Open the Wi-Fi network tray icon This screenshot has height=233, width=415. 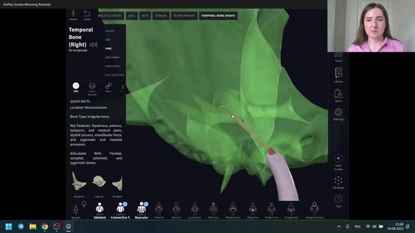click(x=368, y=227)
